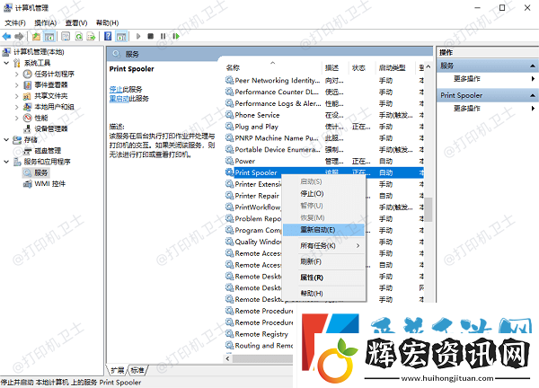Viewport: 539px width, 388px height.
Task: Expand the 本地用户和组 node arrow
Action: pyautogui.click(x=16, y=107)
